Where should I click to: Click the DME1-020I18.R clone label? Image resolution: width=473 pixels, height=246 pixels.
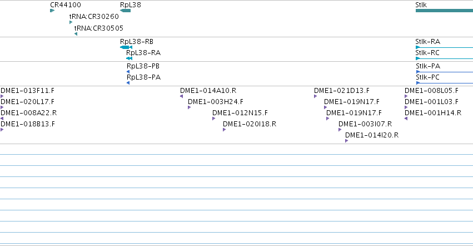coord(250,124)
